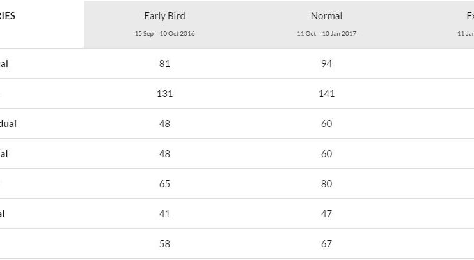474x260 pixels.
Task: Click the row label ending in 'dual'
Action: (x=8, y=124)
